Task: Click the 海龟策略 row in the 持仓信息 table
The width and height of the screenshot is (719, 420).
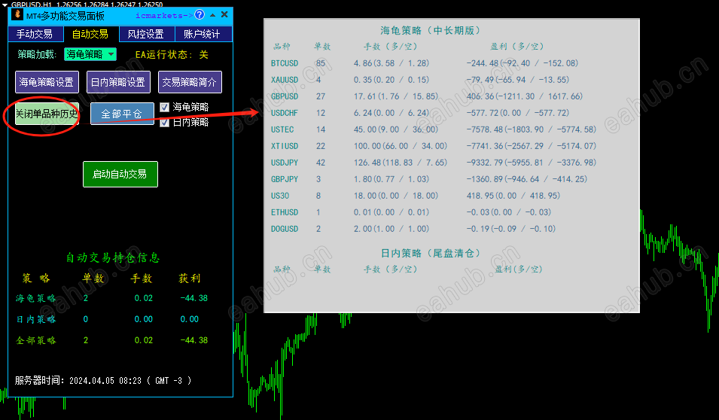Action: 112,298
